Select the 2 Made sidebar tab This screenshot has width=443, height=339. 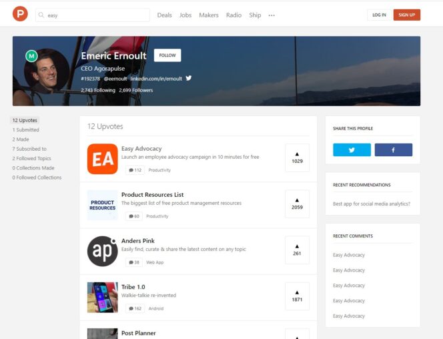coord(21,139)
